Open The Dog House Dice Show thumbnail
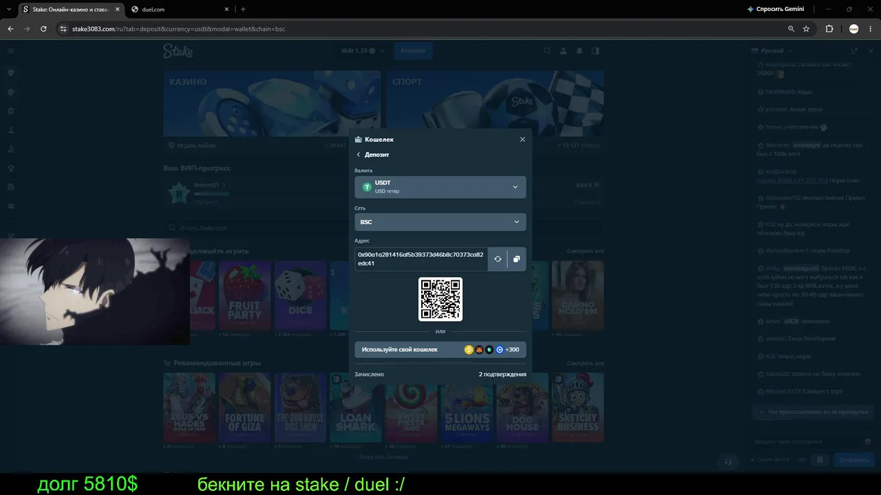 pyautogui.click(x=300, y=408)
